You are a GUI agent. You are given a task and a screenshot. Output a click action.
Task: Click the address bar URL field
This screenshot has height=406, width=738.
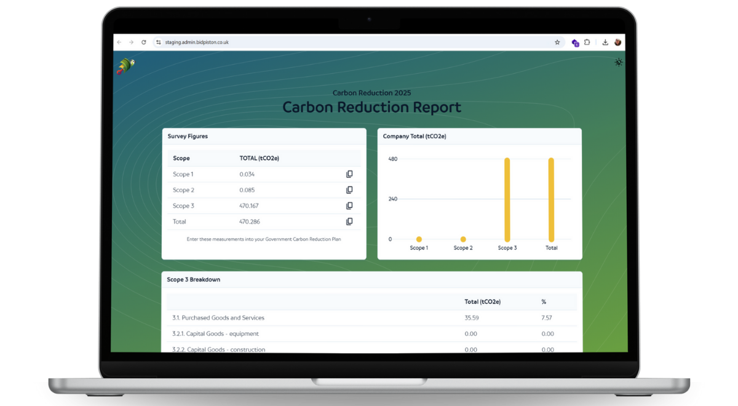click(x=307, y=42)
